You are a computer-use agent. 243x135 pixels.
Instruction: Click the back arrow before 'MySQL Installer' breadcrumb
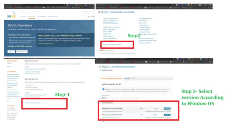click(100, 70)
